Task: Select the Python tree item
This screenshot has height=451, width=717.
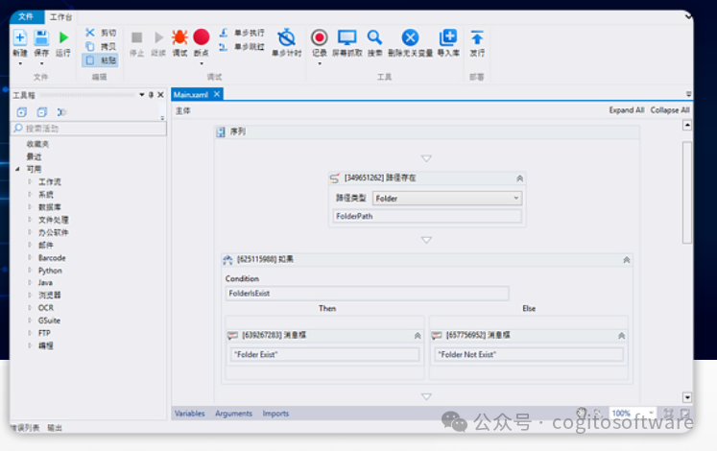Action: [50, 271]
